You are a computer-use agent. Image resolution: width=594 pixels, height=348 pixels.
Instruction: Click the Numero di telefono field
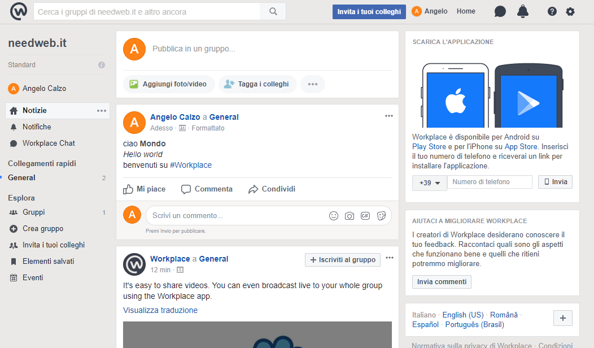pyautogui.click(x=490, y=182)
